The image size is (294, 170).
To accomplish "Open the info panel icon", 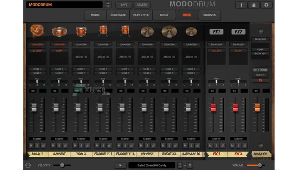I will point(241,5).
